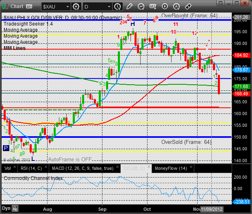252x214 pixels.
Task: Open symbol settings gear menu
Action: 76,6
